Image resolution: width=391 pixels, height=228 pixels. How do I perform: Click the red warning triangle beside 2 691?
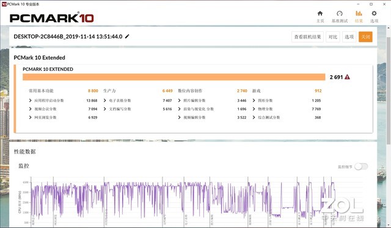347,77
